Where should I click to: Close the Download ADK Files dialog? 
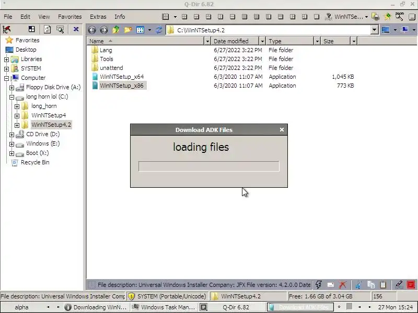(282, 129)
